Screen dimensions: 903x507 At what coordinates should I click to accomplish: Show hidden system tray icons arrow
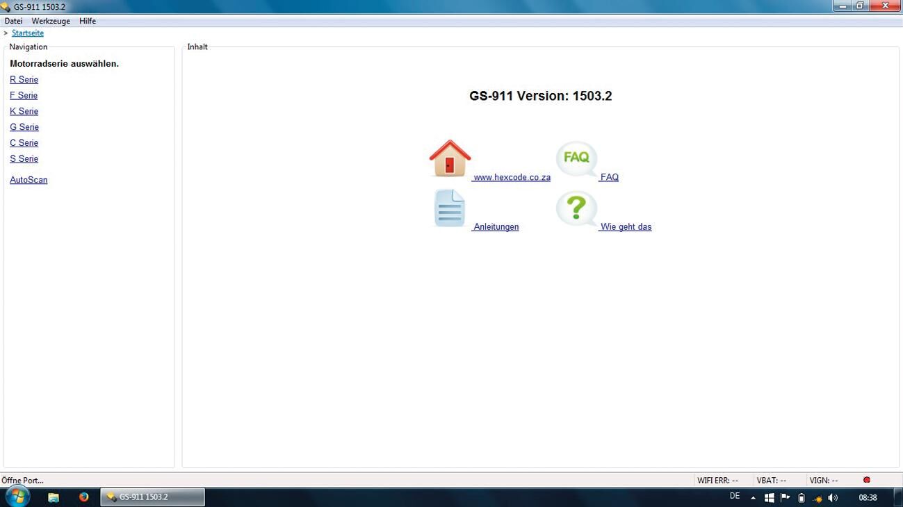[753, 498]
